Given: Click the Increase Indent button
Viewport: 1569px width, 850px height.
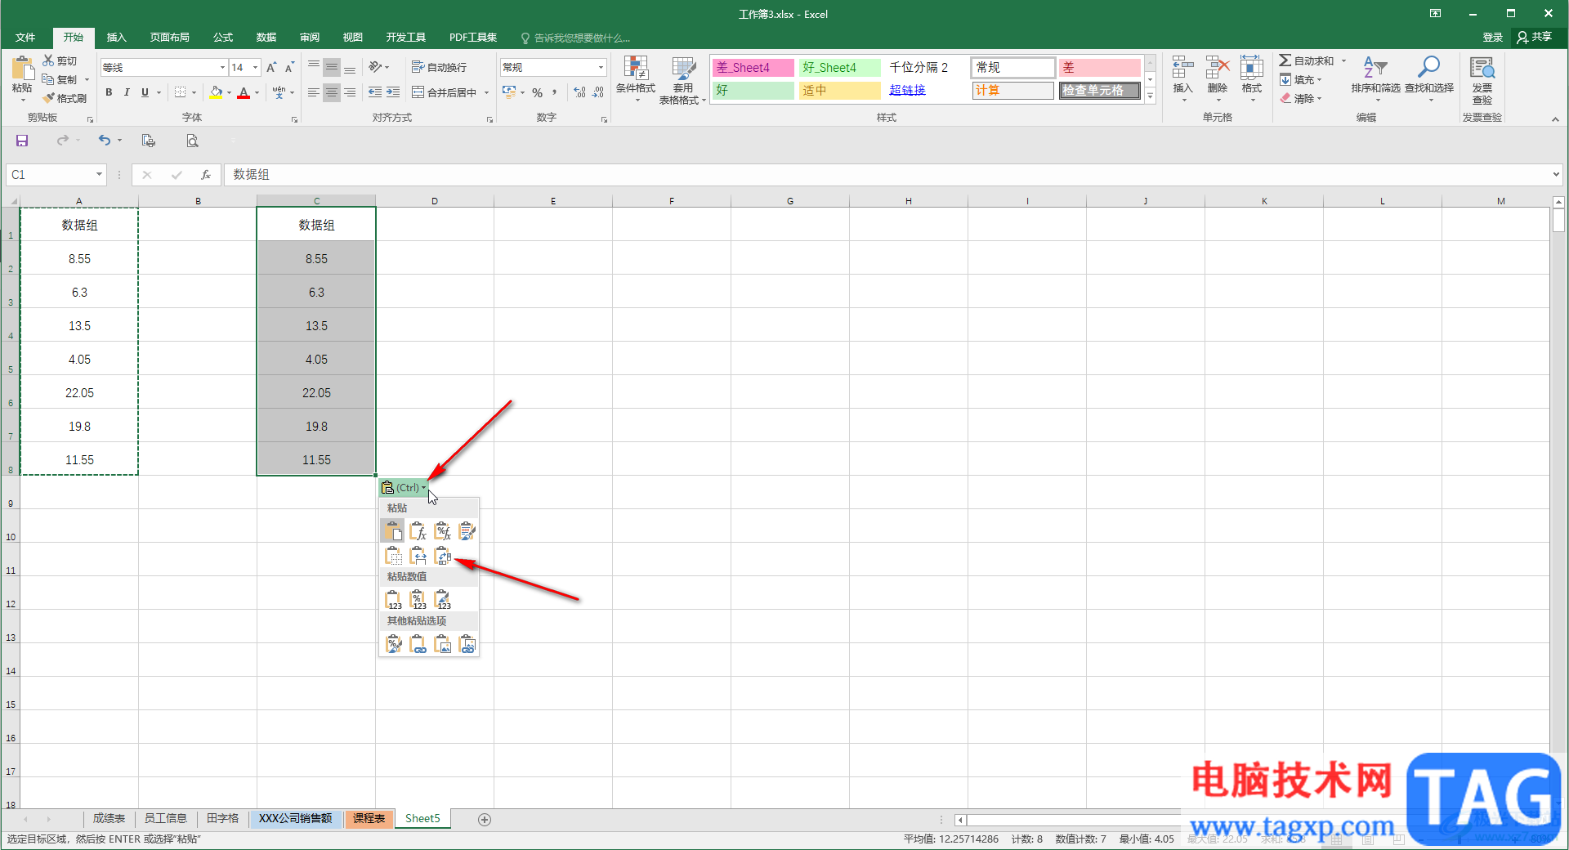Looking at the screenshot, I should pos(393,92).
